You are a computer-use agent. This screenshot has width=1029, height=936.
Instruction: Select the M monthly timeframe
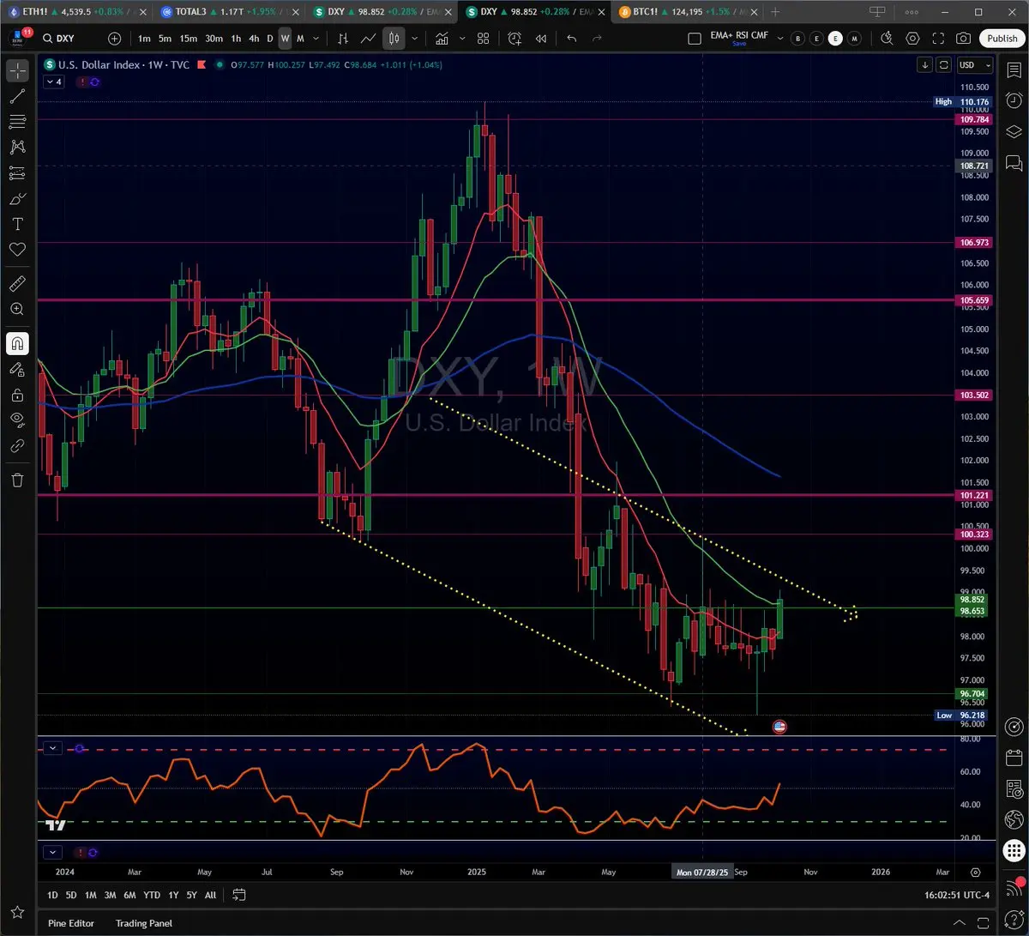pos(300,39)
